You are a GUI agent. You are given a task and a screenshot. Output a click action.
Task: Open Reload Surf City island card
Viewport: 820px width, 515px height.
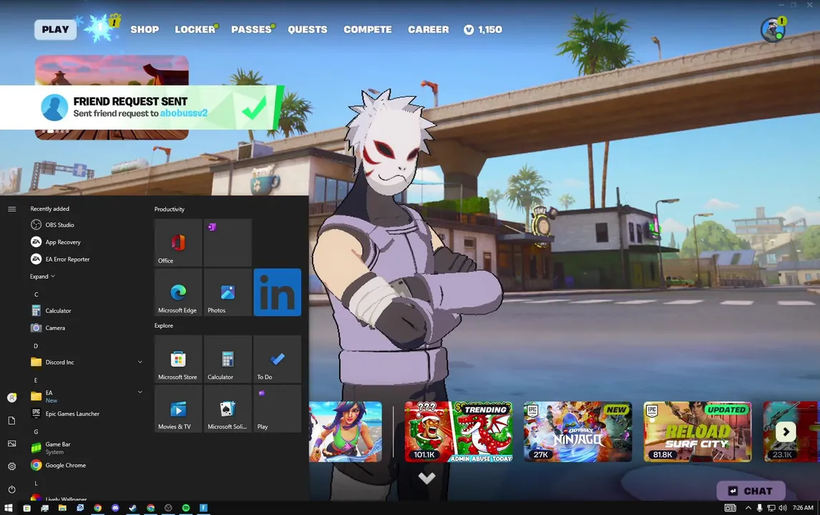697,432
